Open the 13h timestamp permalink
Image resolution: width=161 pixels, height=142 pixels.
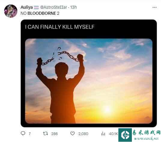[74, 7]
